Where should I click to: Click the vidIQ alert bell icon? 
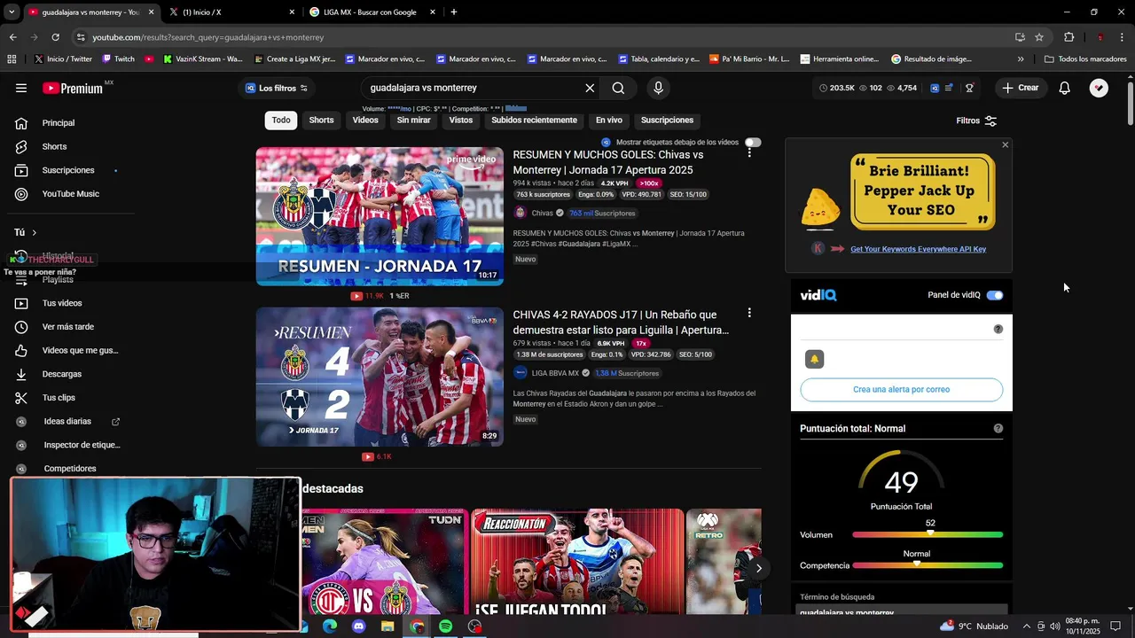814,359
